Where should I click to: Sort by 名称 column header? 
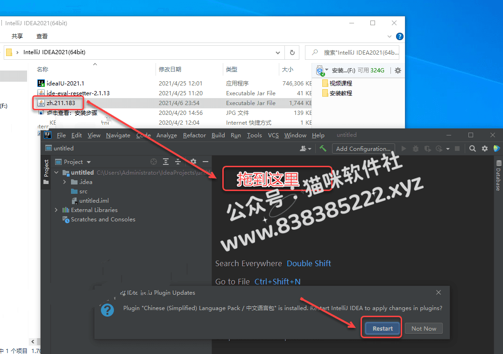[43, 69]
